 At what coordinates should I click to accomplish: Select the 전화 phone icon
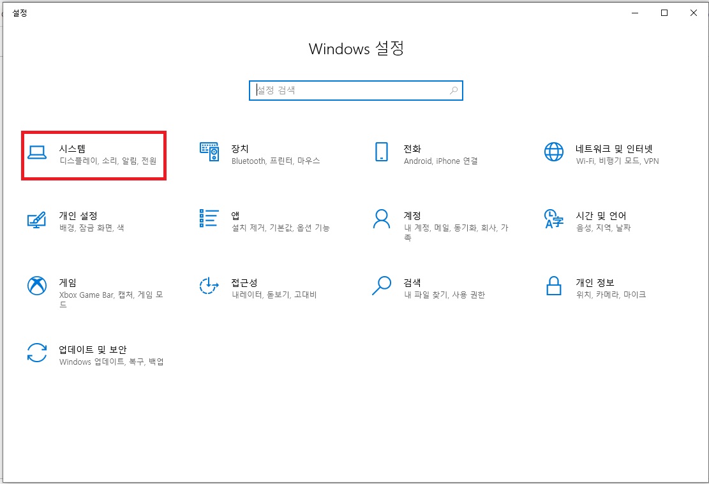[382, 152]
